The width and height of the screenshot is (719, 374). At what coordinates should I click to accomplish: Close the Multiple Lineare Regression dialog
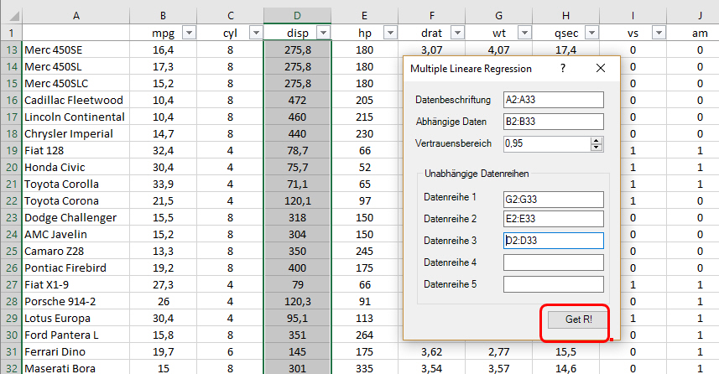pos(600,68)
